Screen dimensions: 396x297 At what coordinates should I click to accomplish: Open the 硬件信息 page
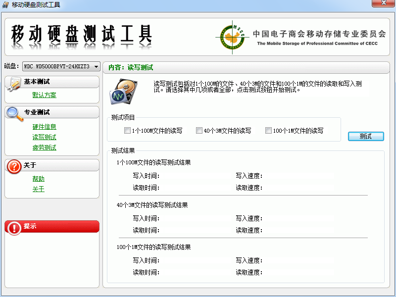point(44,127)
